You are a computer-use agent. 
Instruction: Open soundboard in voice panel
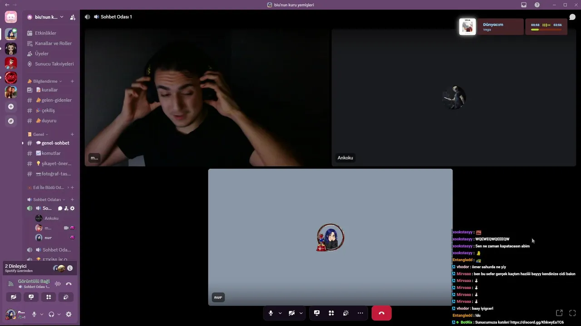[x=66, y=297]
